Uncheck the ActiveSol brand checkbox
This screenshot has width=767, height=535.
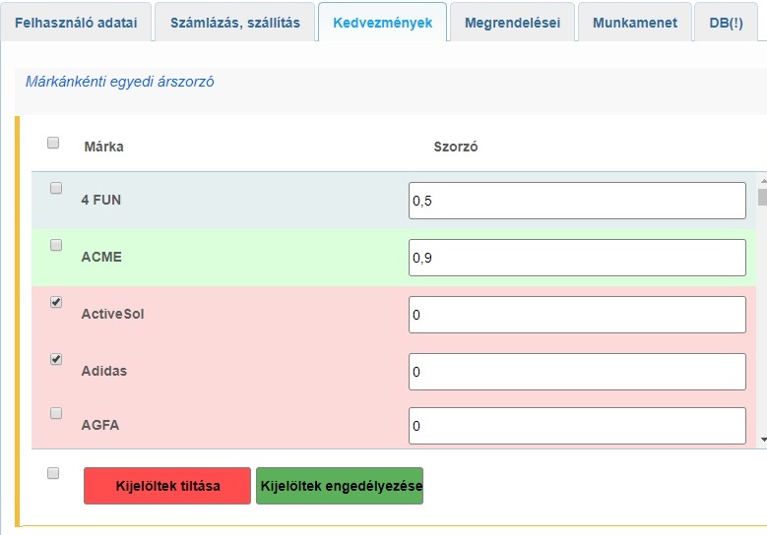[x=56, y=303]
